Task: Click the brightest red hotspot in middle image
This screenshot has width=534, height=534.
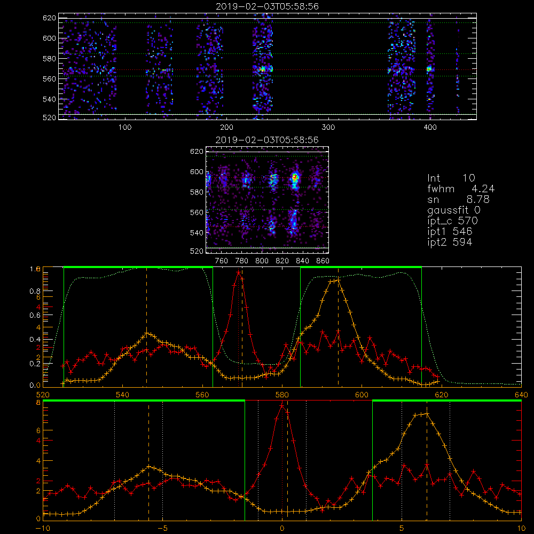Action: 295,177
